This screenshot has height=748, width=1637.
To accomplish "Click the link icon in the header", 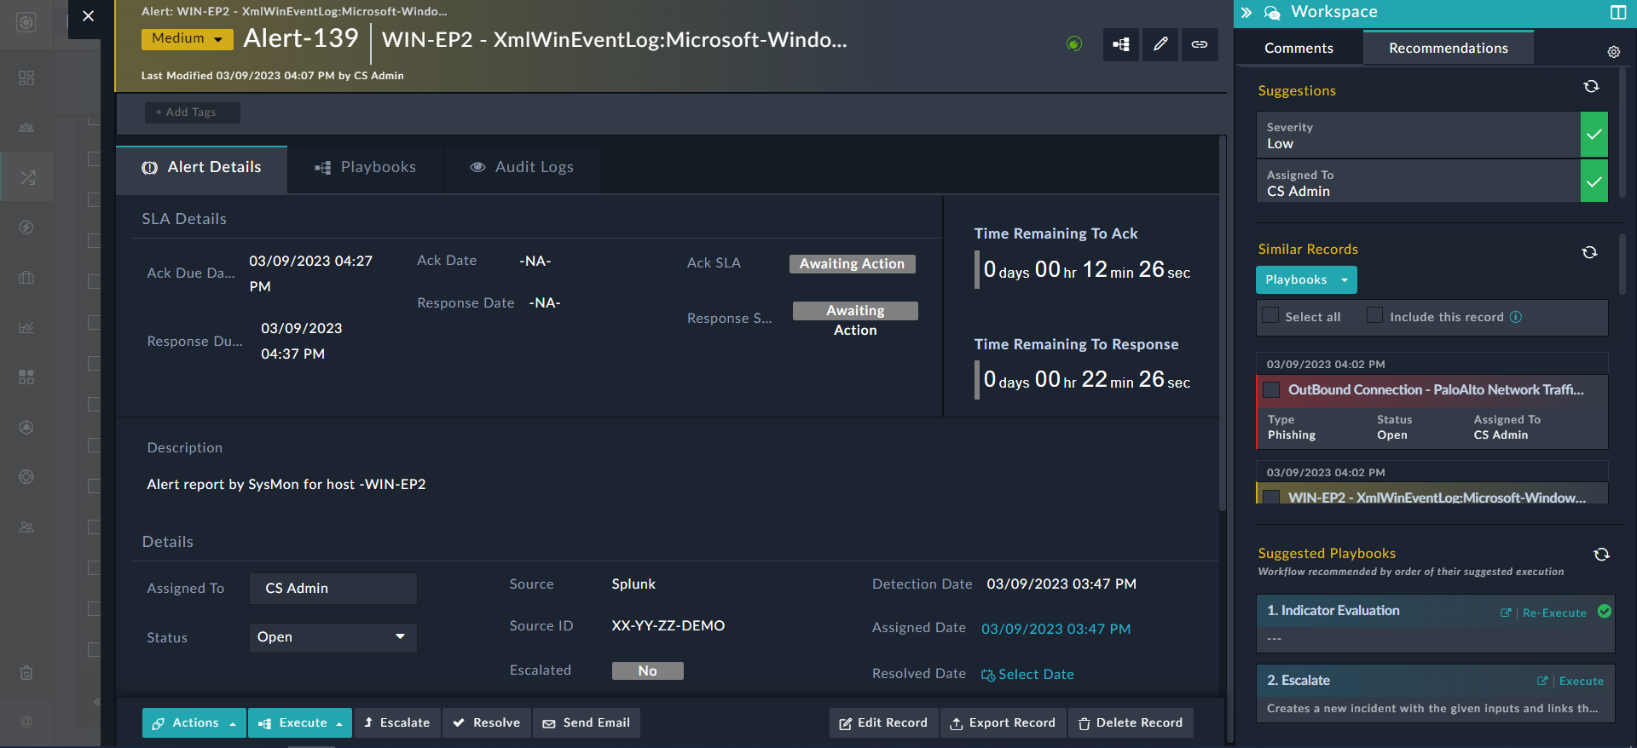I will pos(1200,44).
